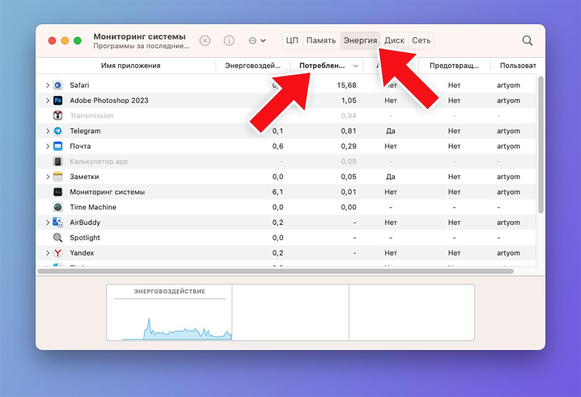Sort by Энерговоздействие column header

coord(252,66)
